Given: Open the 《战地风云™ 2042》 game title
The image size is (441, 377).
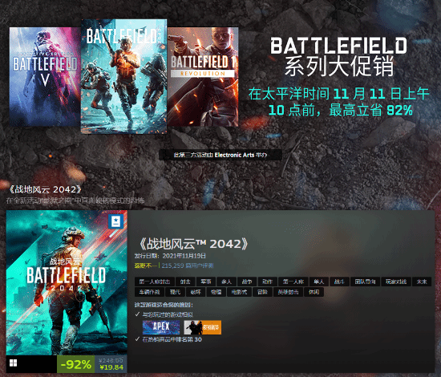Looking at the screenshot, I should [193, 244].
